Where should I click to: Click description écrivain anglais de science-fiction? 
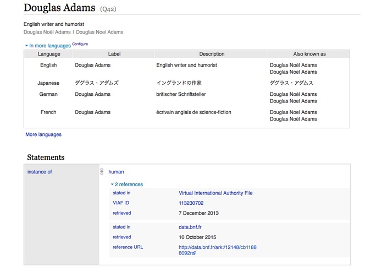193,112
